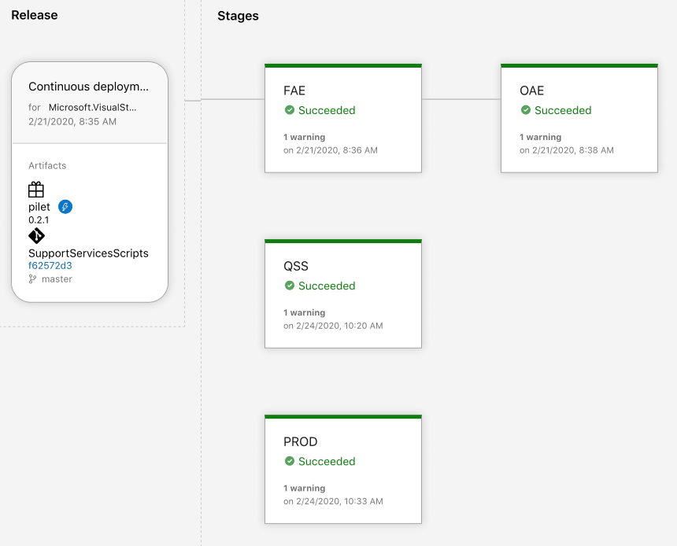Screen dimensions: 677x546
Task: View the 1 warning in FAE stage
Action: click(x=305, y=137)
